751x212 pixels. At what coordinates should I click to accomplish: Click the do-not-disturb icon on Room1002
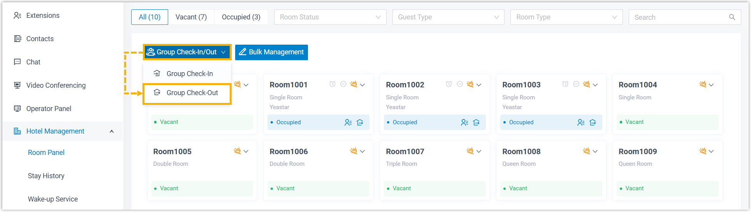pos(459,84)
